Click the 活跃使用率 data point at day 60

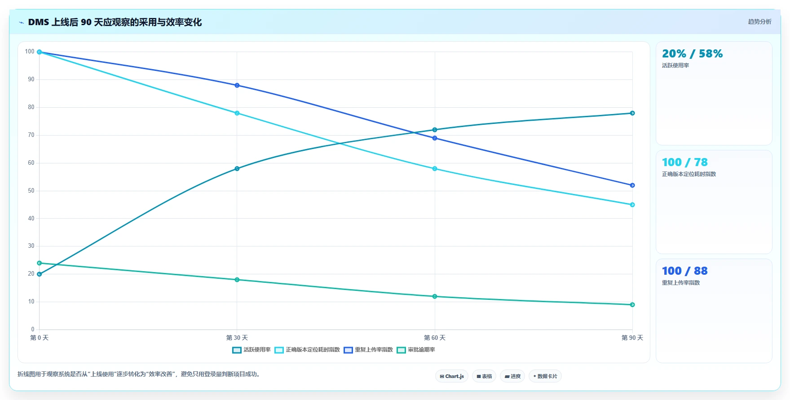(435, 130)
